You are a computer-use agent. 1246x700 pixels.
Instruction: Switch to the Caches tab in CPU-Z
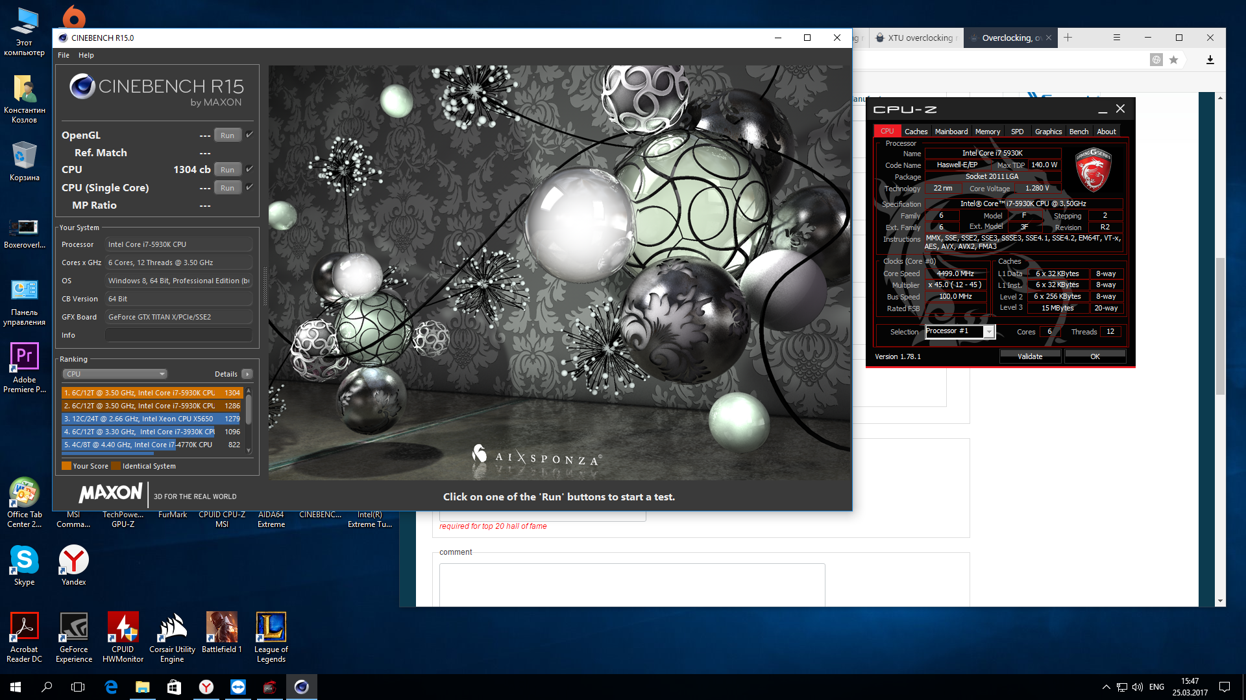[916, 132]
